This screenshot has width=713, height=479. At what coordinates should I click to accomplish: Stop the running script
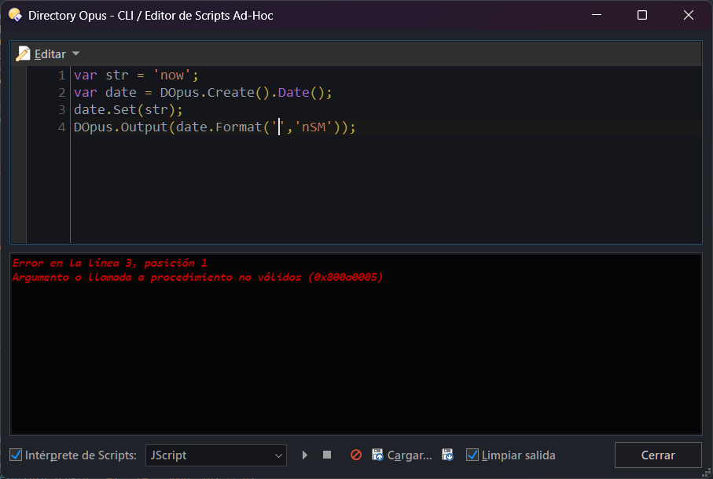pos(327,455)
